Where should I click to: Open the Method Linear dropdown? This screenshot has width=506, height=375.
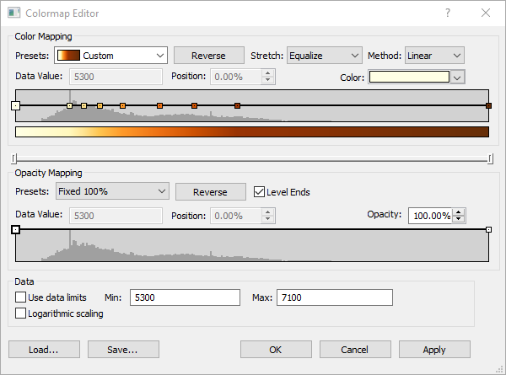(x=434, y=56)
